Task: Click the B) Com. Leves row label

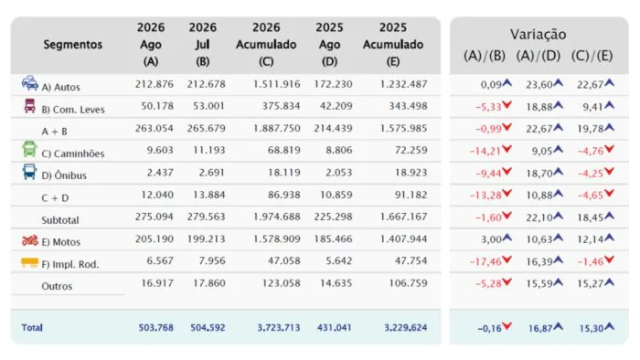Action: tap(73, 110)
